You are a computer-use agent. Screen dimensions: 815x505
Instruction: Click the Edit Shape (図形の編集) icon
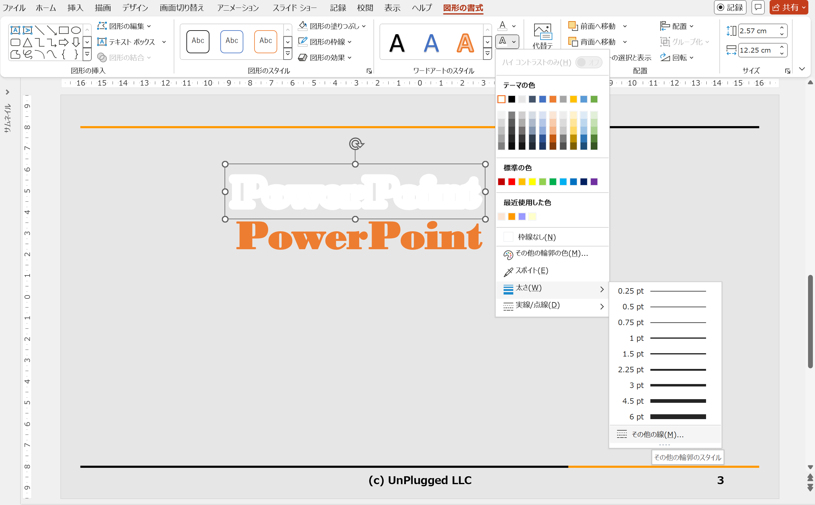[102, 26]
